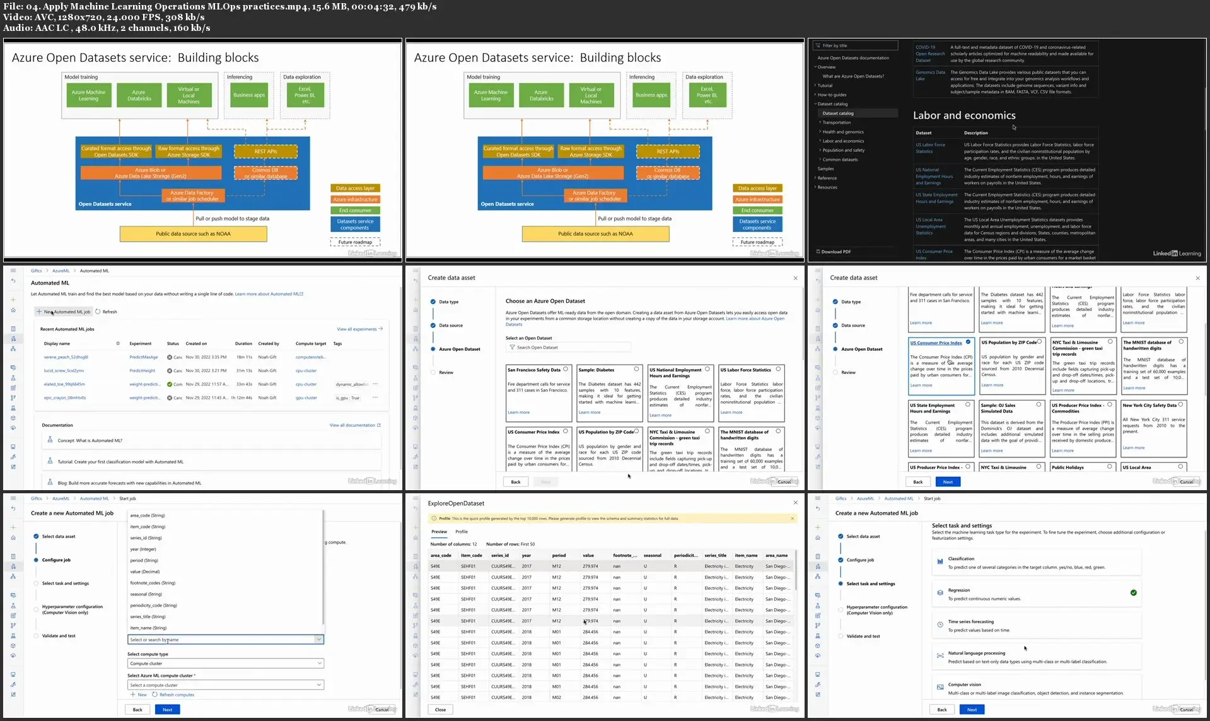Select US Labor Force Statistics radio button
Image resolution: width=1210 pixels, height=721 pixels.
[778, 370]
